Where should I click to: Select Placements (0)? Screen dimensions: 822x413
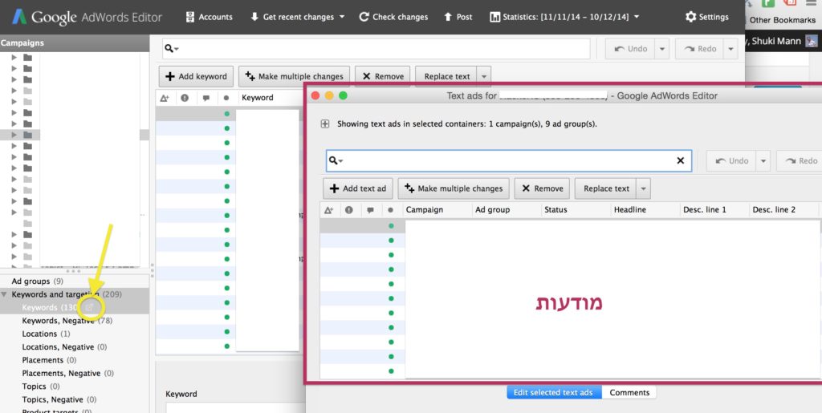click(x=49, y=360)
